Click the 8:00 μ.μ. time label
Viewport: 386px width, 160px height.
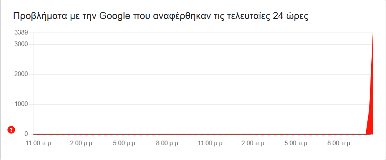click(x=168, y=143)
